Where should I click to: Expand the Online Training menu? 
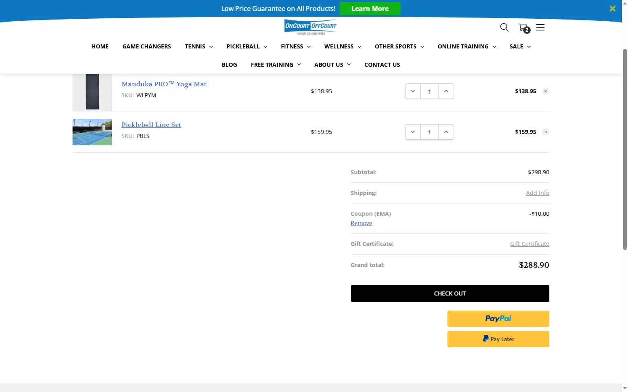tap(467, 46)
